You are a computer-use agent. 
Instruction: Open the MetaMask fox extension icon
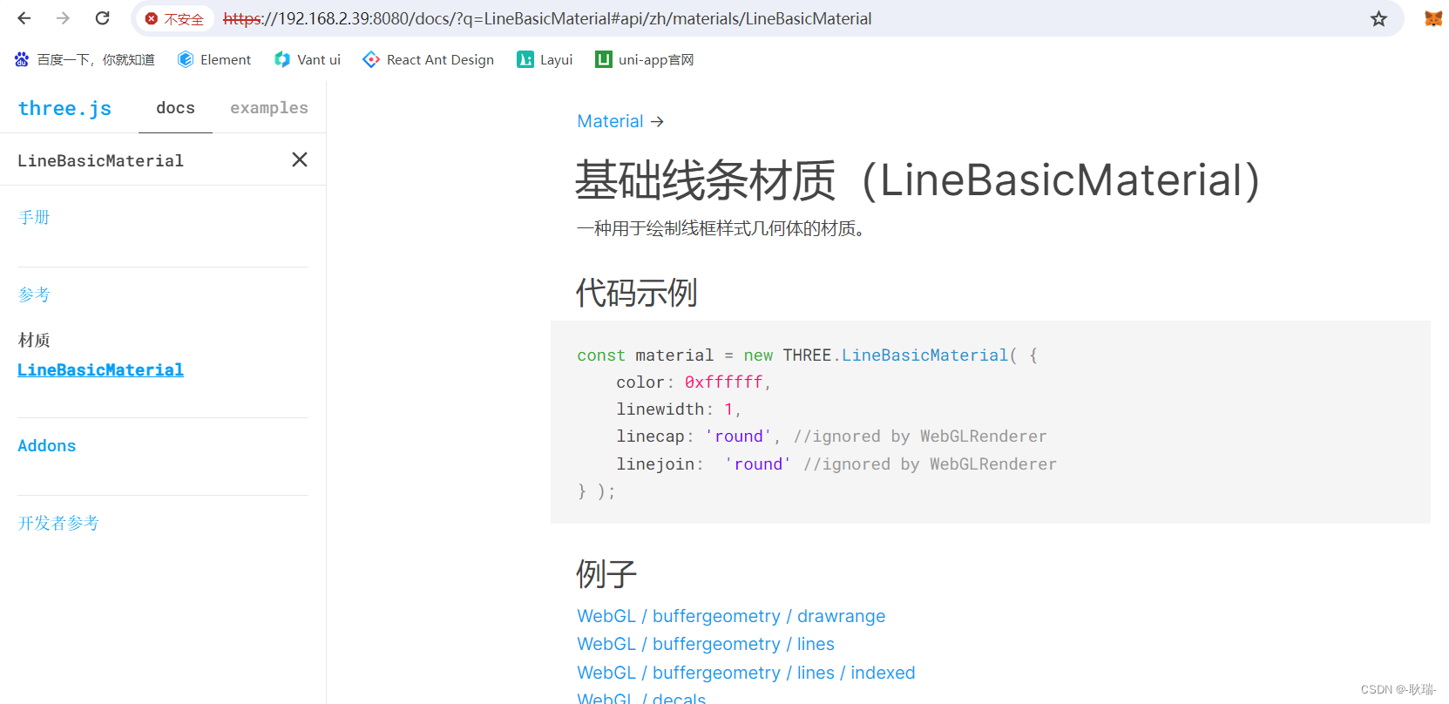pyautogui.click(x=1432, y=18)
